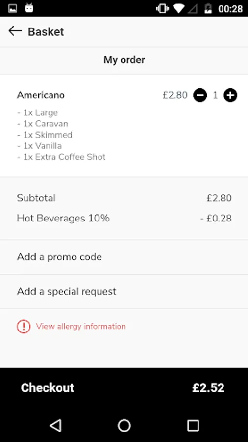Tap the battery status icon
The height and width of the screenshot is (442, 248).
click(208, 8)
